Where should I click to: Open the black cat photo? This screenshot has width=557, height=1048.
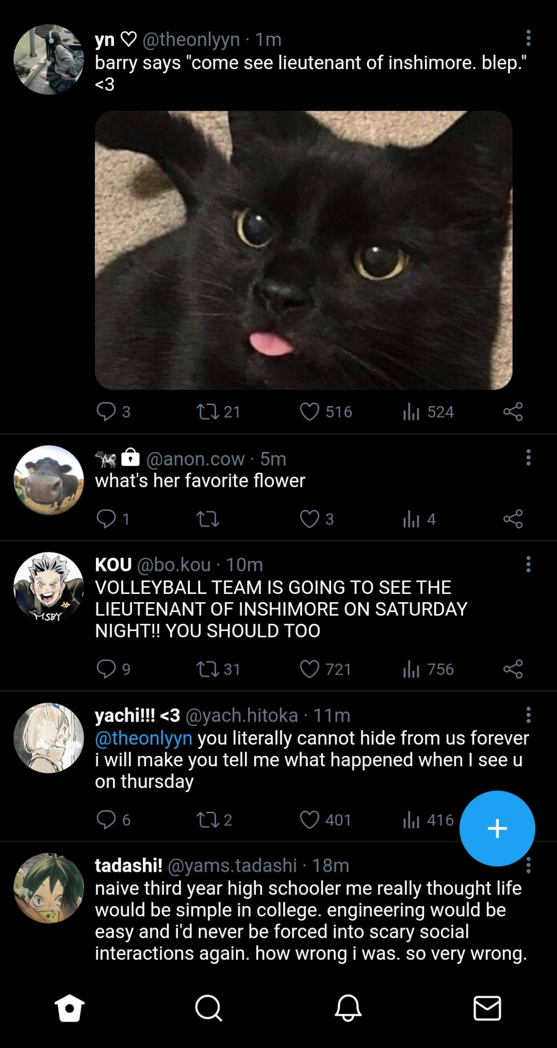click(x=303, y=250)
